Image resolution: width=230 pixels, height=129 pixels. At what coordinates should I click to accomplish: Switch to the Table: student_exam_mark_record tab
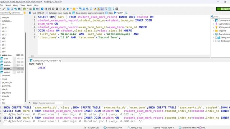click(88, 13)
